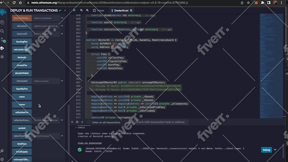This screenshot has height=162, width=288.
Task: Click the terminal search magnifier icon
Action: pyautogui.click(x=130, y=122)
